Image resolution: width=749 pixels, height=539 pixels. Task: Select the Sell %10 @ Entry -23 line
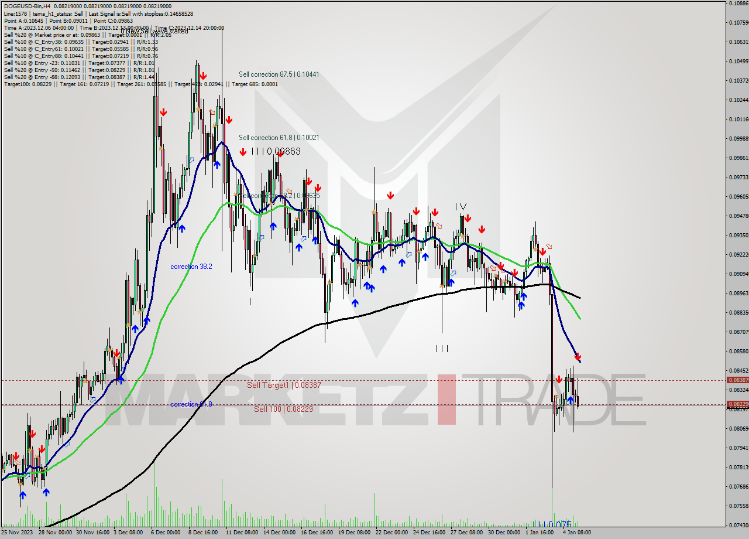click(79, 63)
